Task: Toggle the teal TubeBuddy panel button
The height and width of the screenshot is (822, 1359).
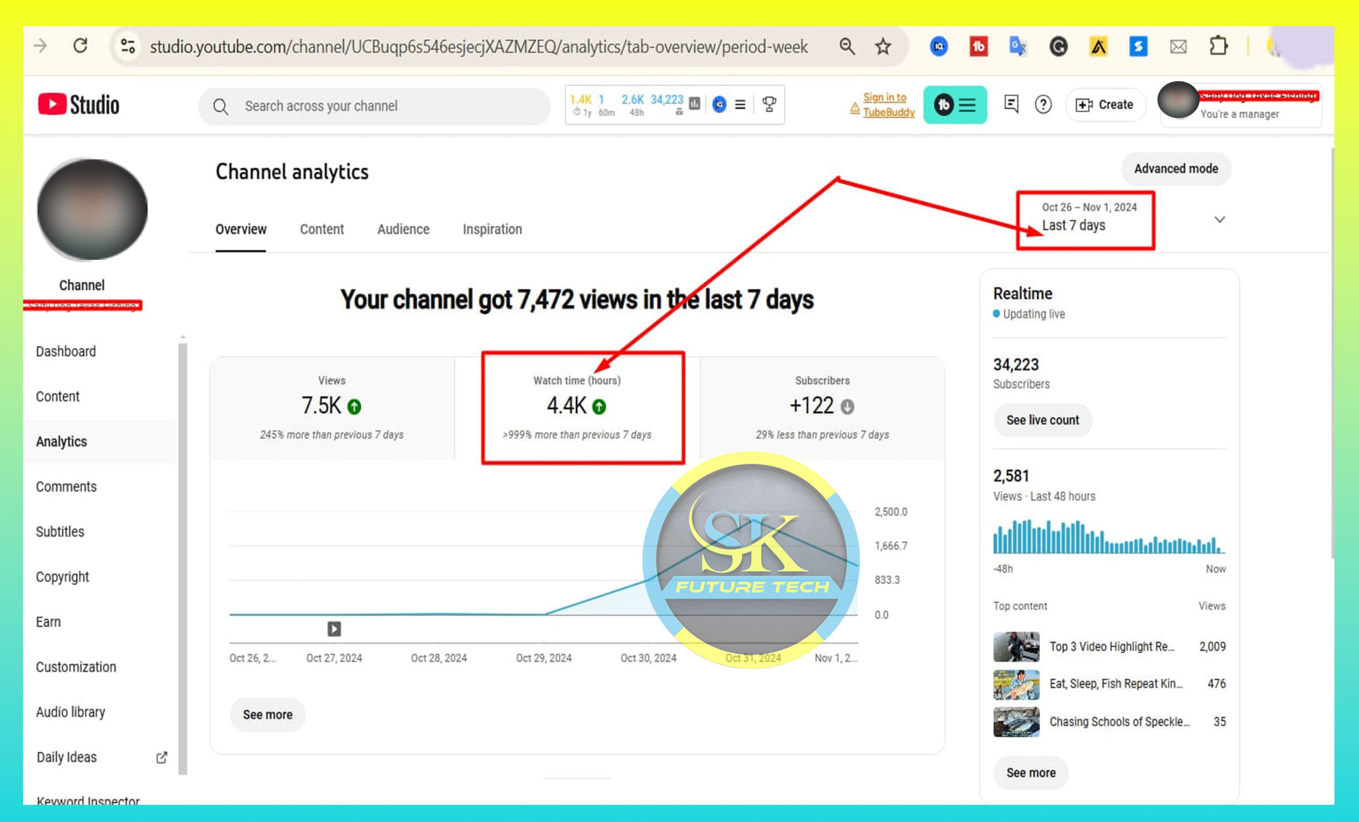Action: [954, 105]
